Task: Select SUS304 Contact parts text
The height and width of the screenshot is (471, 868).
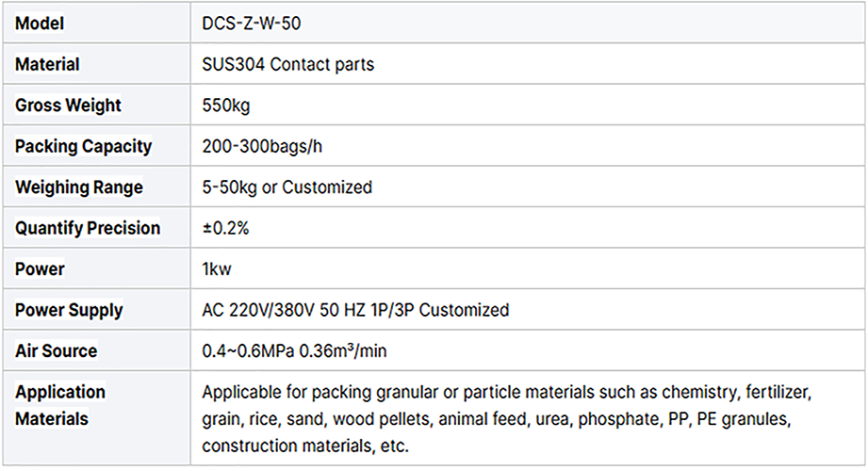Action: (x=287, y=65)
